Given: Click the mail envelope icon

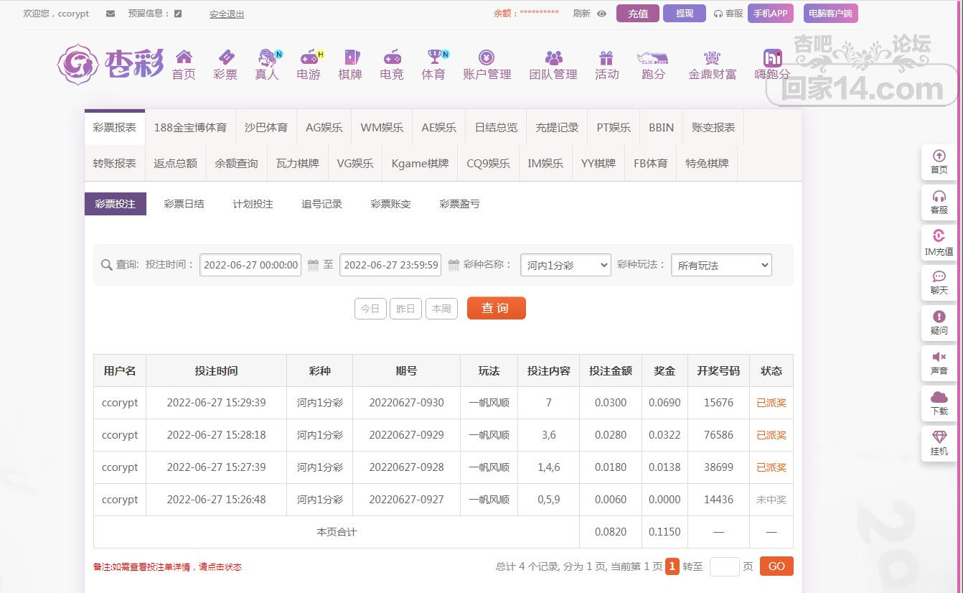Looking at the screenshot, I should tap(110, 14).
